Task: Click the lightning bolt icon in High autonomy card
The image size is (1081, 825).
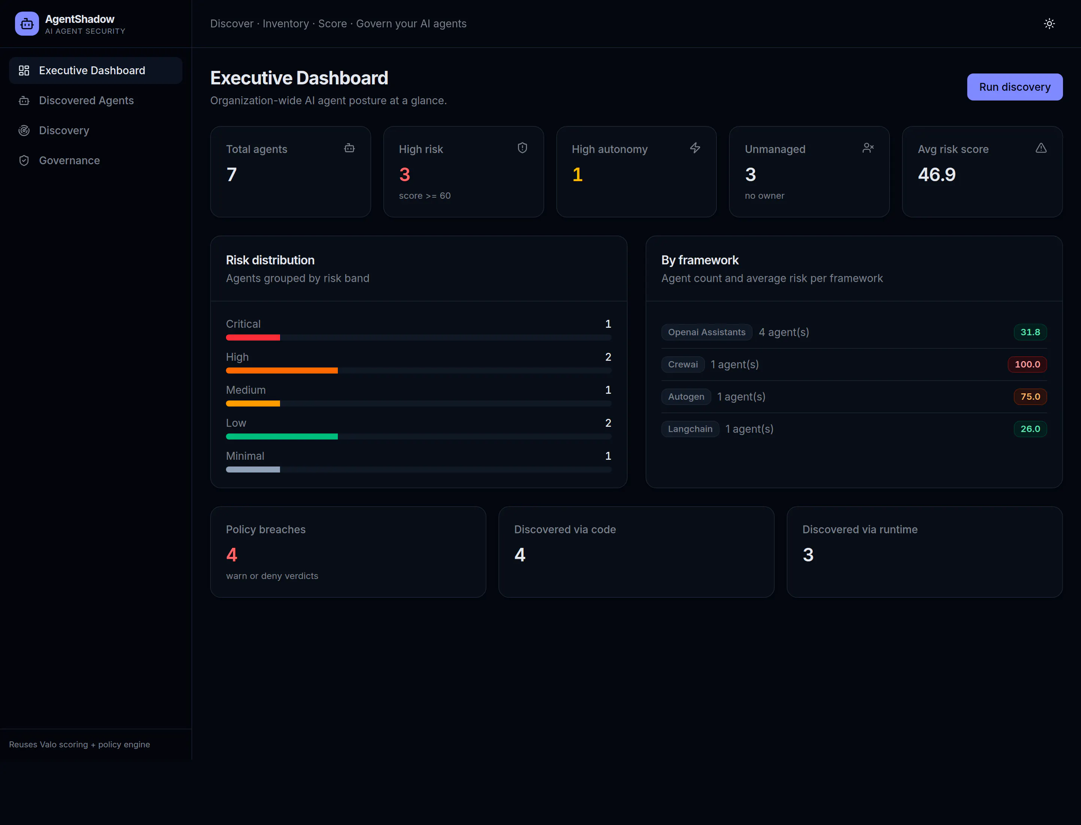Action: 695,148
